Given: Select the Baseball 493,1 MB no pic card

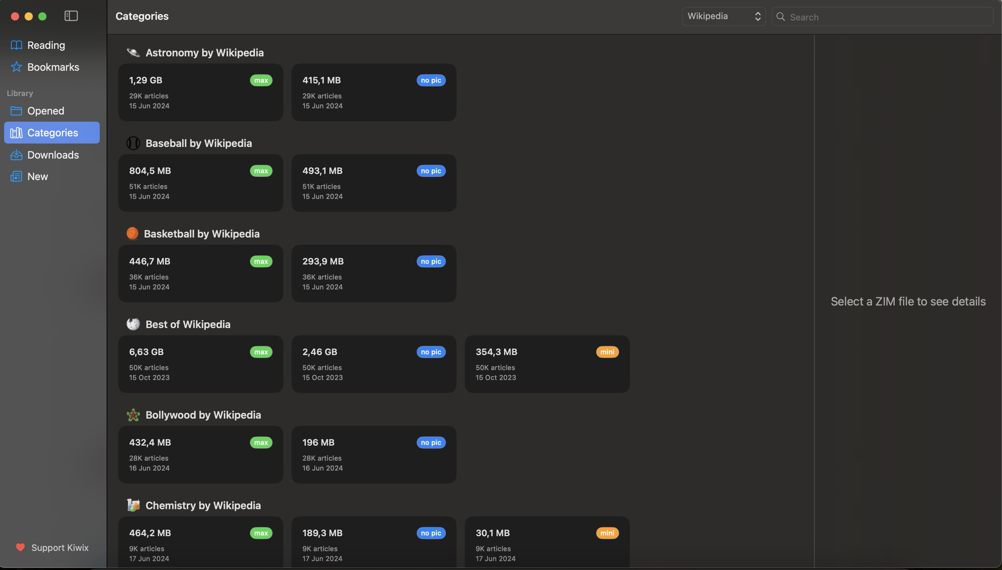Looking at the screenshot, I should click(x=374, y=183).
